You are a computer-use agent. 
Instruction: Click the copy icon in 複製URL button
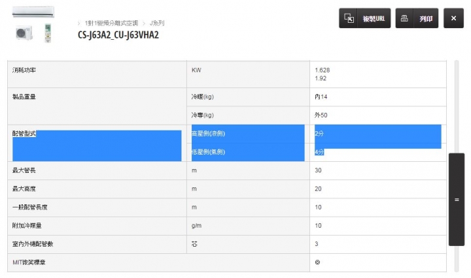(x=349, y=18)
